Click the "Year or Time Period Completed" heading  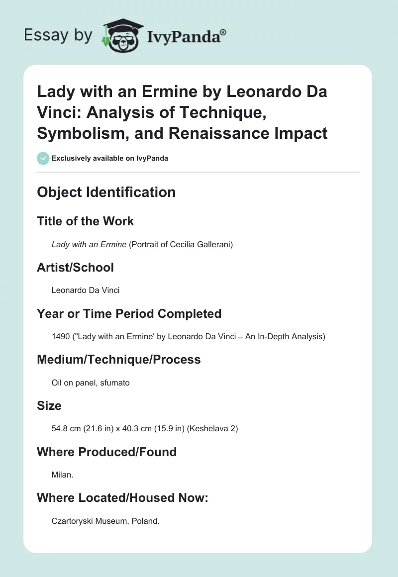click(129, 313)
